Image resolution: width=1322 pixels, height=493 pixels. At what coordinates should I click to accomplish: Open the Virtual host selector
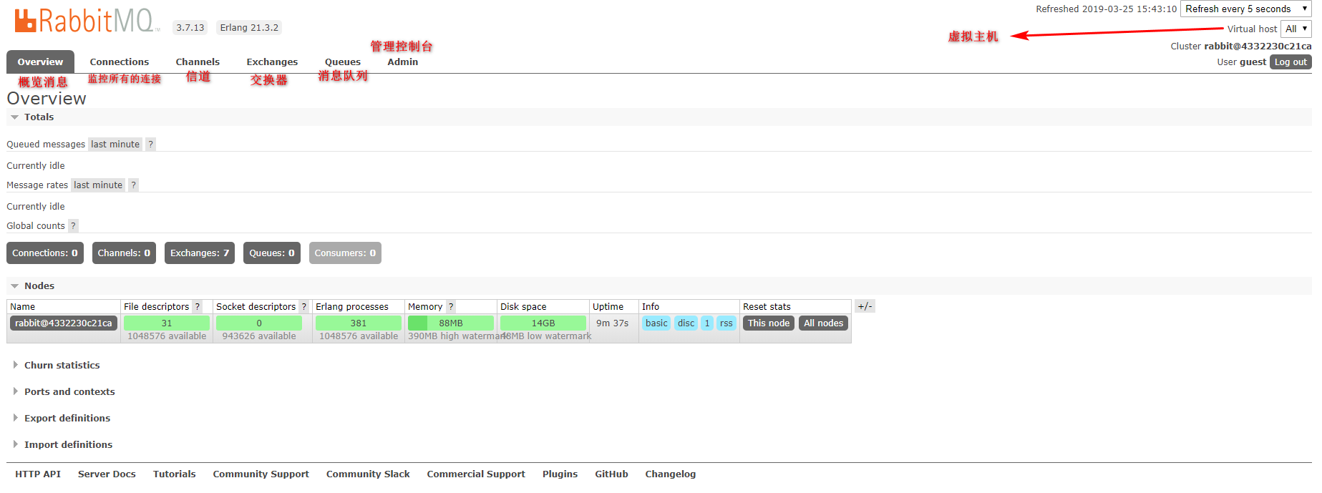click(x=1296, y=29)
